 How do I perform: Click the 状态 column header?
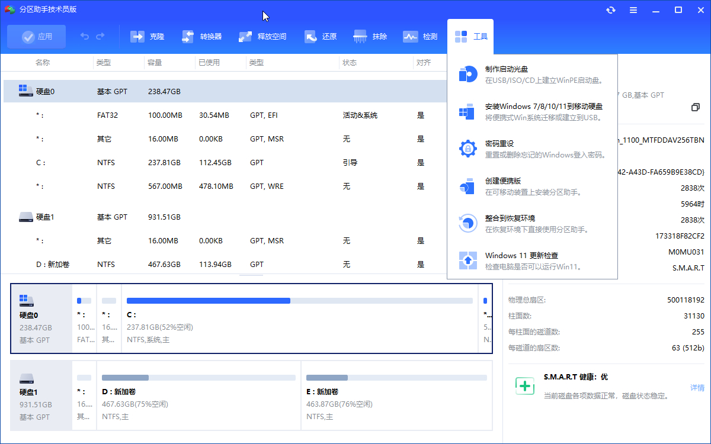click(x=350, y=63)
